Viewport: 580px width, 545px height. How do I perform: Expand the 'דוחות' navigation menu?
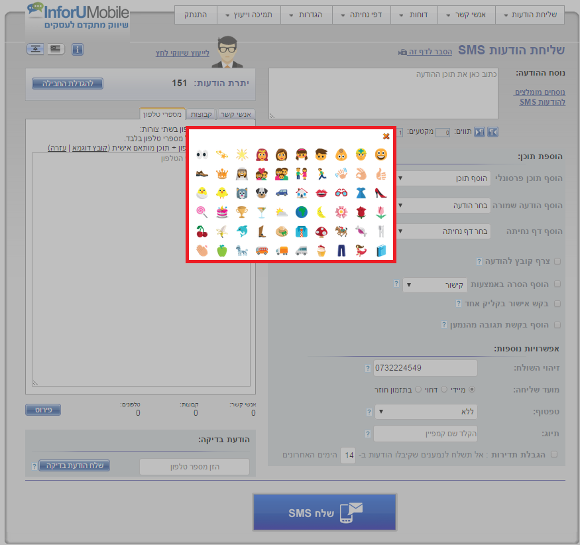pos(414,15)
